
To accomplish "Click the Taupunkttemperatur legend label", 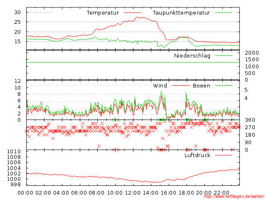I will click(181, 13).
